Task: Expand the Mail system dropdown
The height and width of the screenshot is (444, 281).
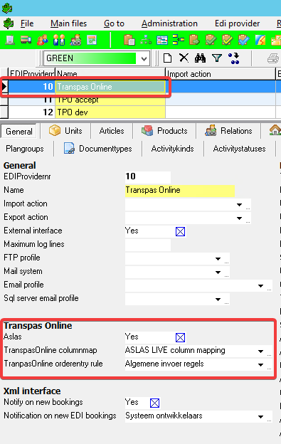Action: coord(218,272)
